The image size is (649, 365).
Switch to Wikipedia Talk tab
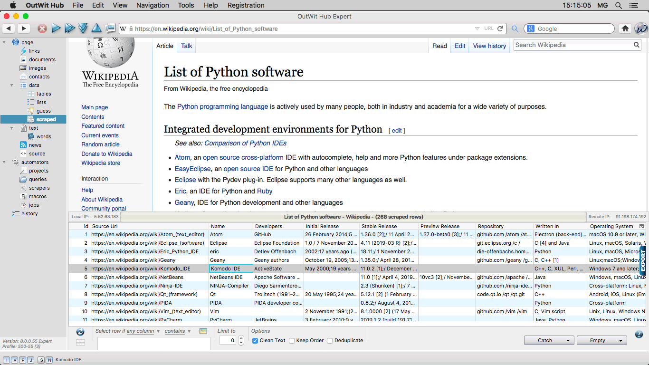187,46
